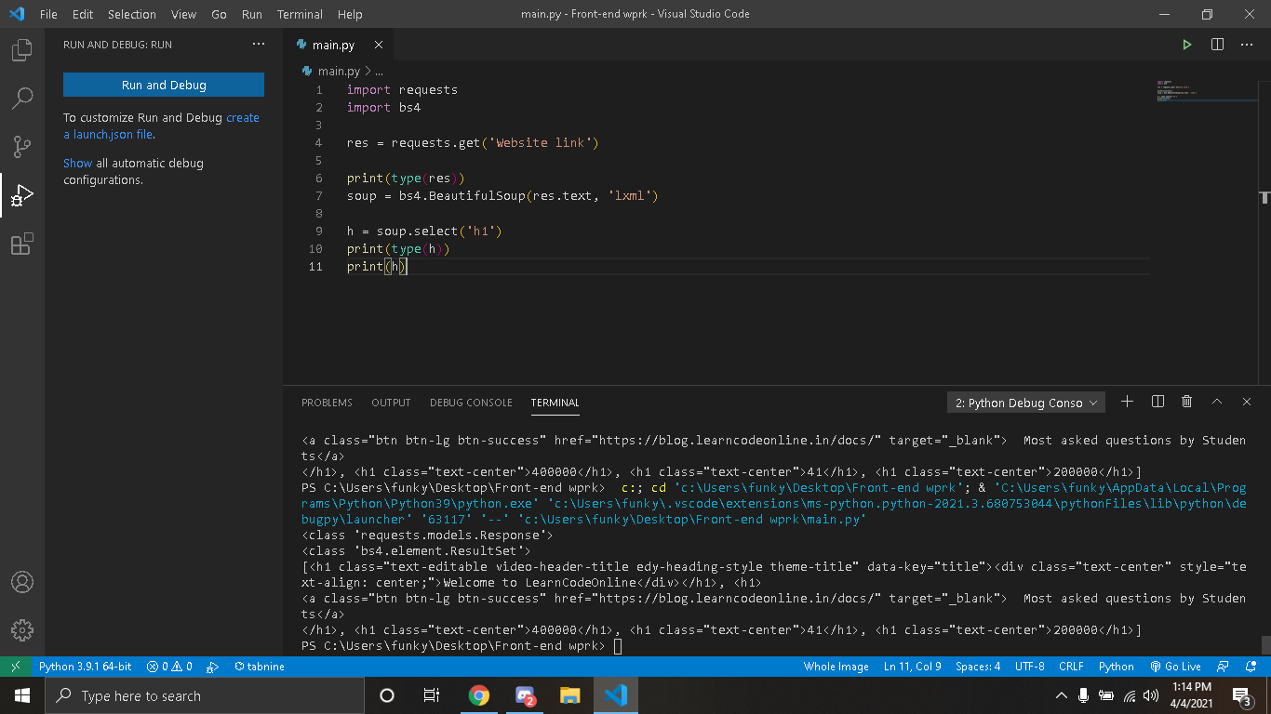The image size is (1271, 714).
Task: Open the Manage settings gear
Action: click(22, 629)
